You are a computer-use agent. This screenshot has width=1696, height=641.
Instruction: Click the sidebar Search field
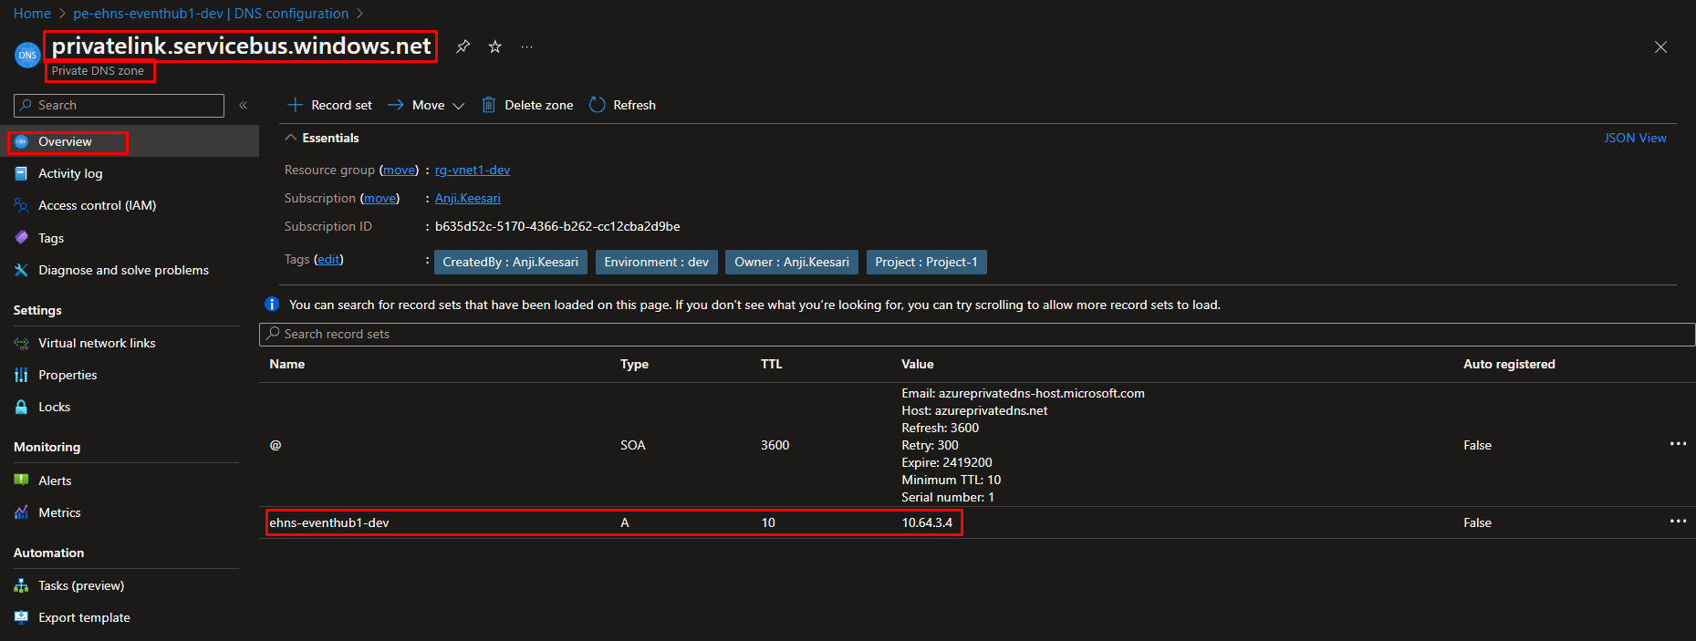click(x=119, y=106)
